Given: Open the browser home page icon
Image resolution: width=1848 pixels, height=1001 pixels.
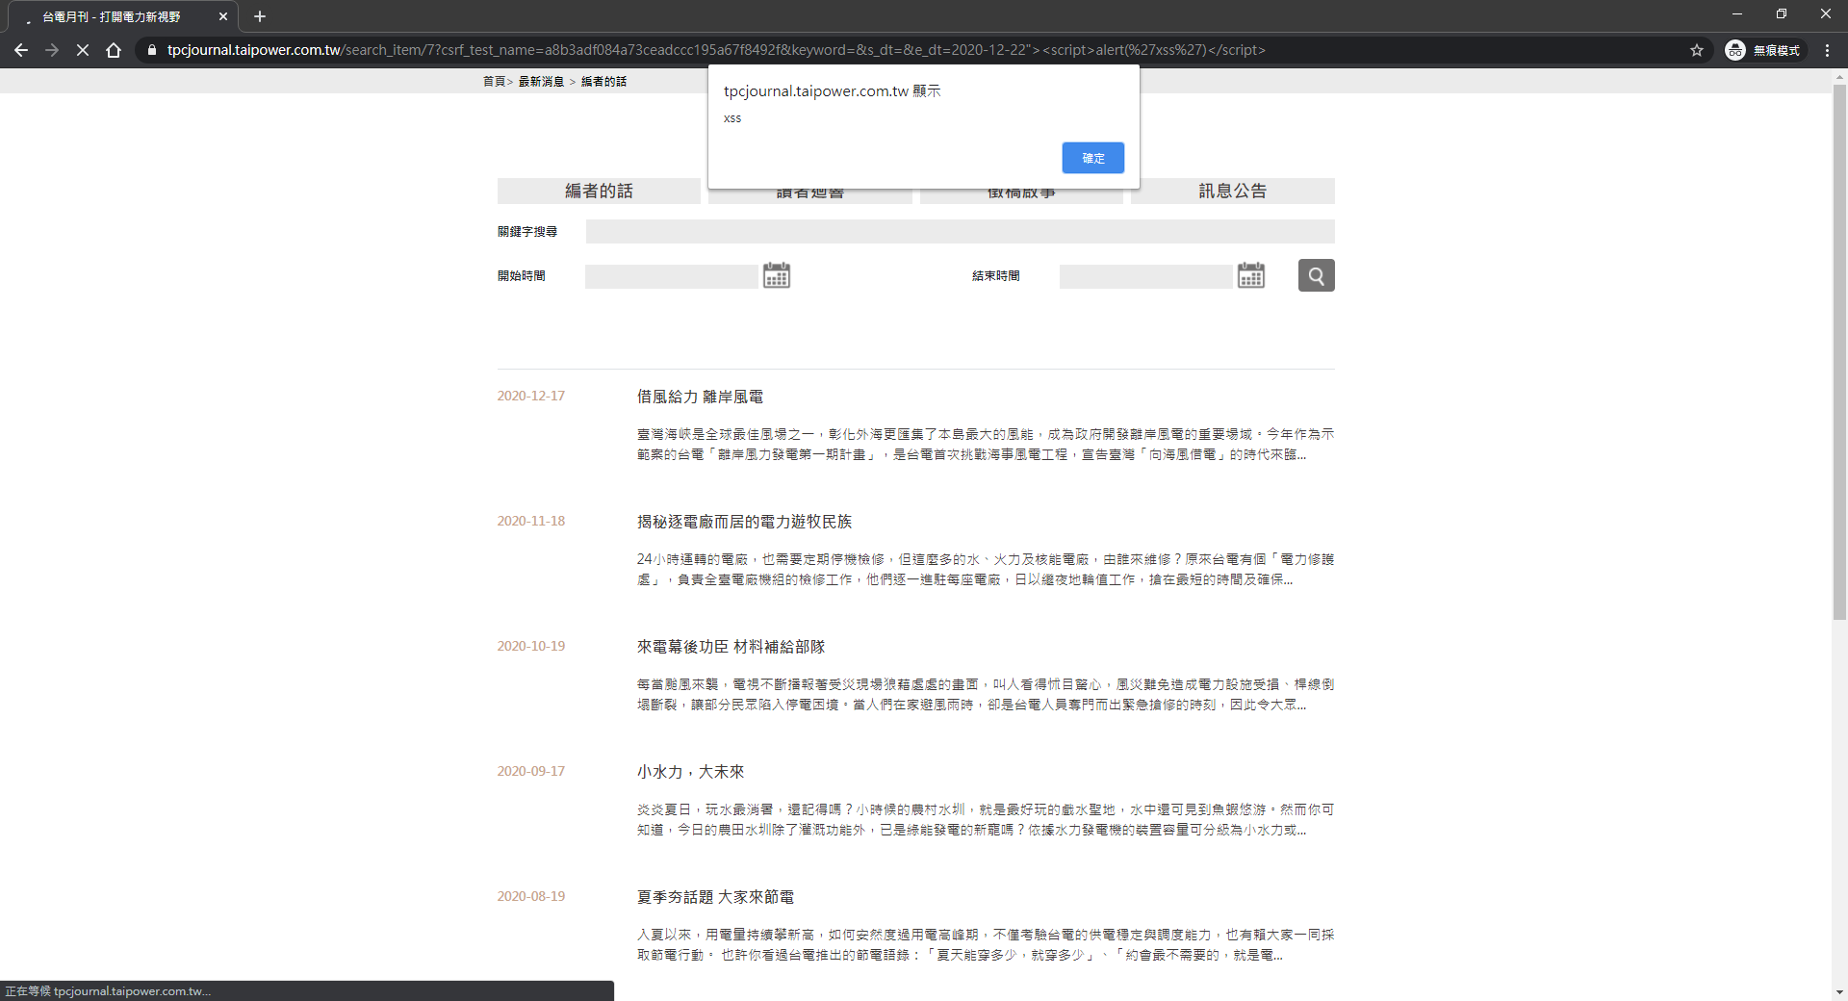Looking at the screenshot, I should coord(114,50).
